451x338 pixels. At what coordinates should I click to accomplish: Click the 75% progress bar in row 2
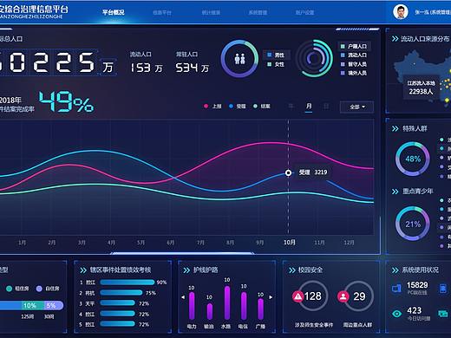click(x=121, y=293)
